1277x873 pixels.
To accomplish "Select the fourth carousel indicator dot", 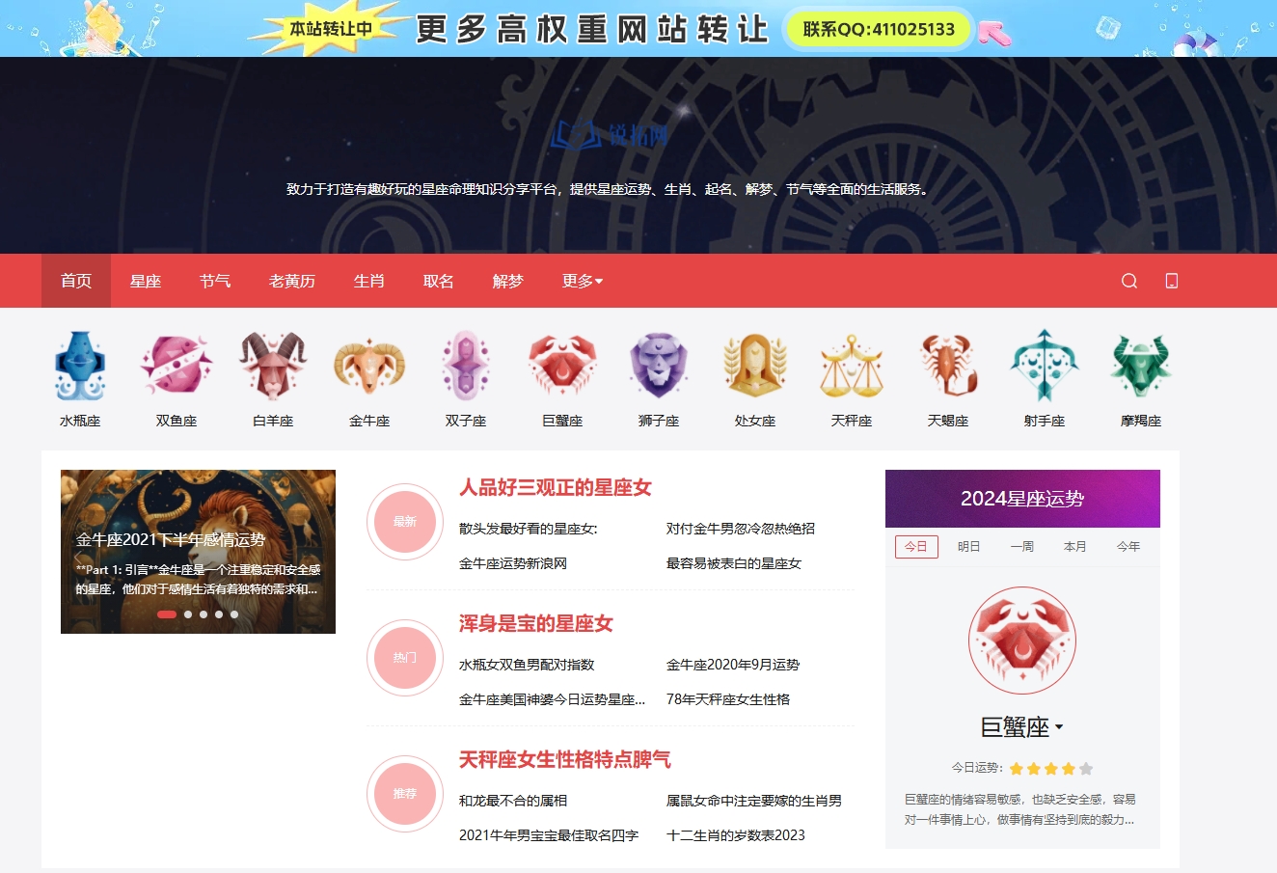I will pos(219,614).
